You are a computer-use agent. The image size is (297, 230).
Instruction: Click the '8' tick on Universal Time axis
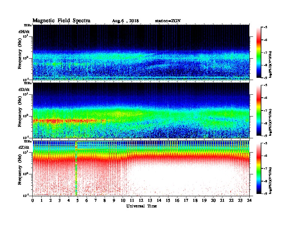105,200
